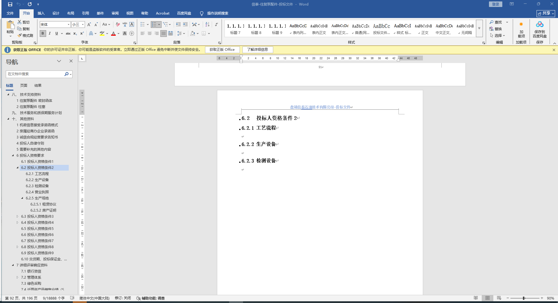This screenshot has height=303, width=558.
Task: Switch to the 插入 ribbon tab
Action: coord(41,13)
